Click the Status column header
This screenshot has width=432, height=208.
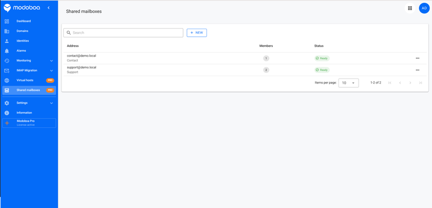[x=319, y=46]
